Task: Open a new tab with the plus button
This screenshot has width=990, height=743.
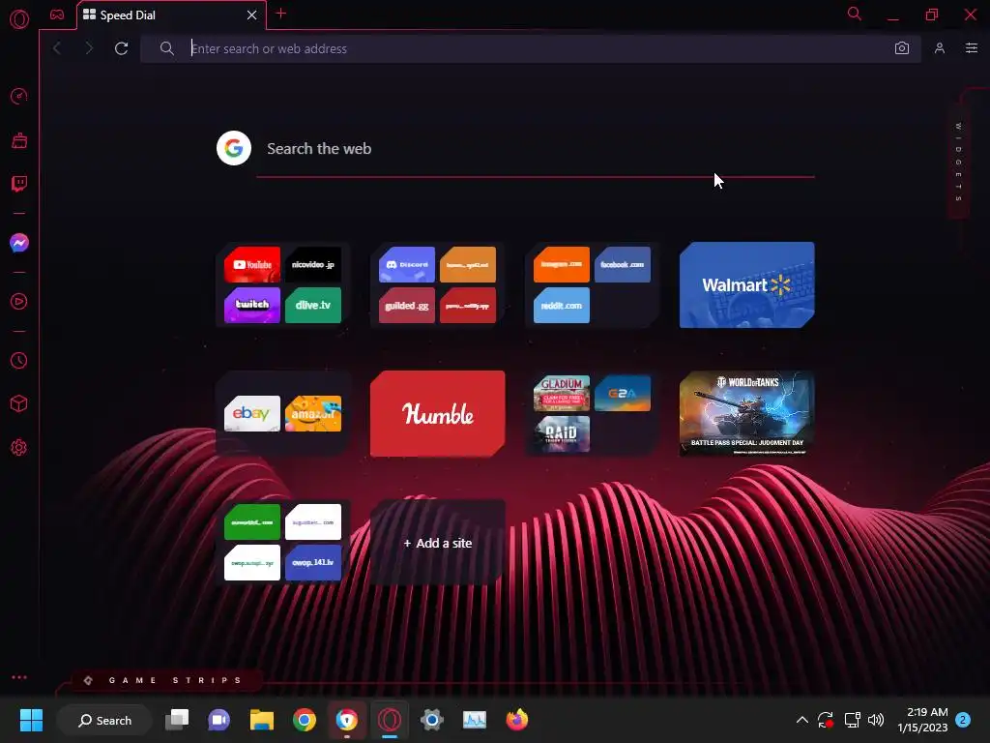Action: click(281, 14)
